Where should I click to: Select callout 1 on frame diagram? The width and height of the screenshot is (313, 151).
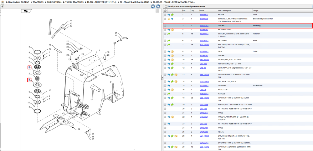99,50
